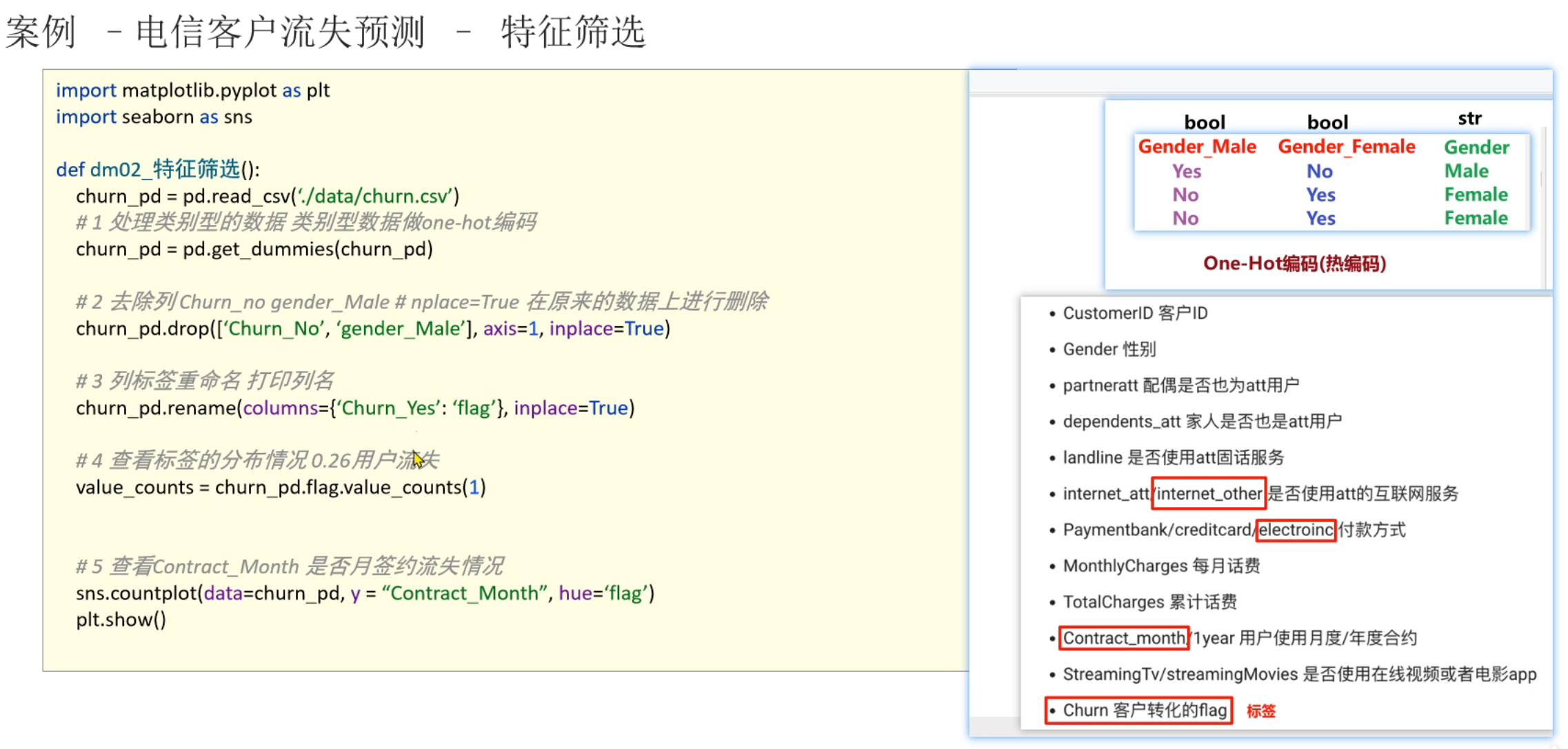The width and height of the screenshot is (1568, 749).
Task: Click the One-Hot编码(热编码) caption
Action: tap(1294, 263)
